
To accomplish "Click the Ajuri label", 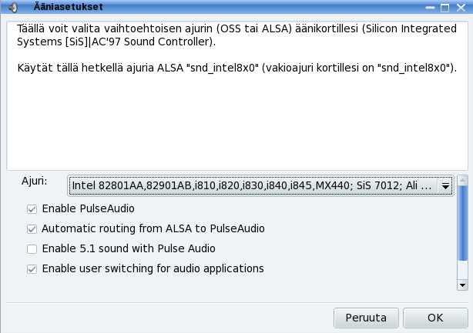I will pyautogui.click(x=35, y=181).
